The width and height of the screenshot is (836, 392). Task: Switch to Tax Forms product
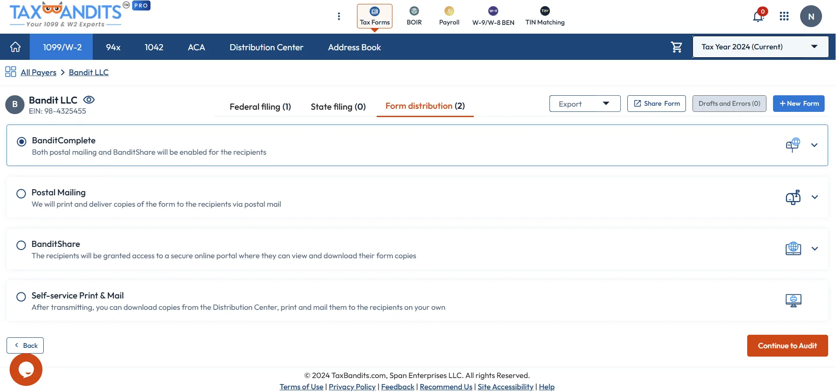374,16
